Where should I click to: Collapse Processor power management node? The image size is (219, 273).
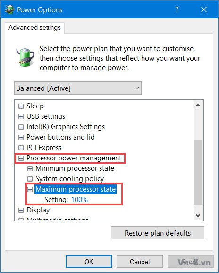tap(21, 158)
